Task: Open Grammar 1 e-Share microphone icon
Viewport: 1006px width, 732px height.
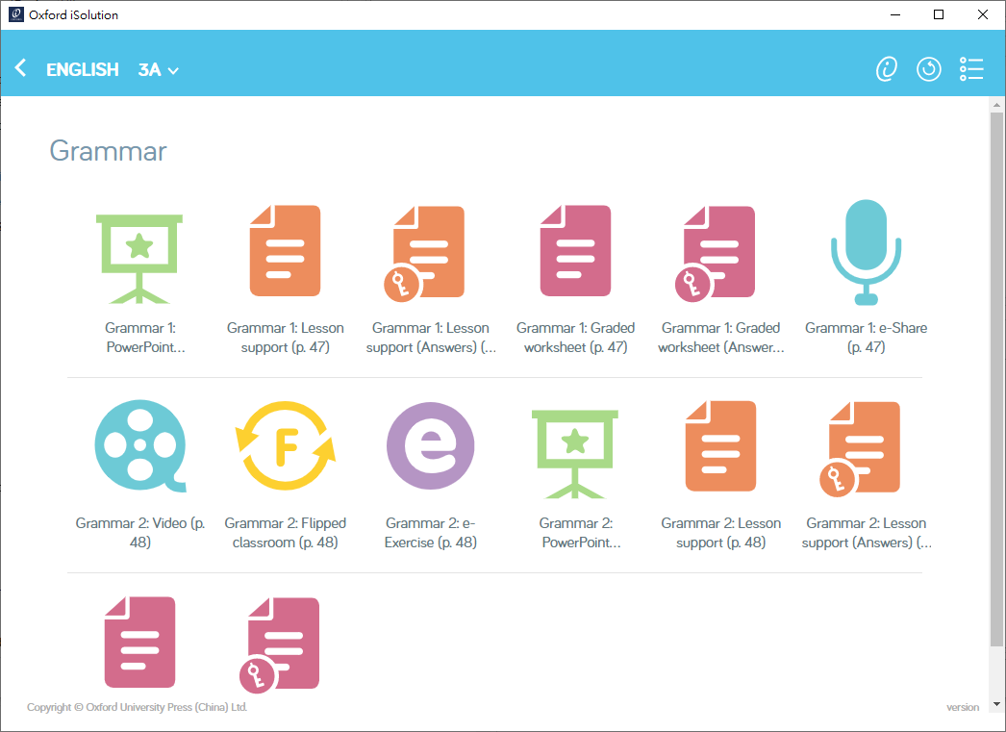Action: click(867, 252)
